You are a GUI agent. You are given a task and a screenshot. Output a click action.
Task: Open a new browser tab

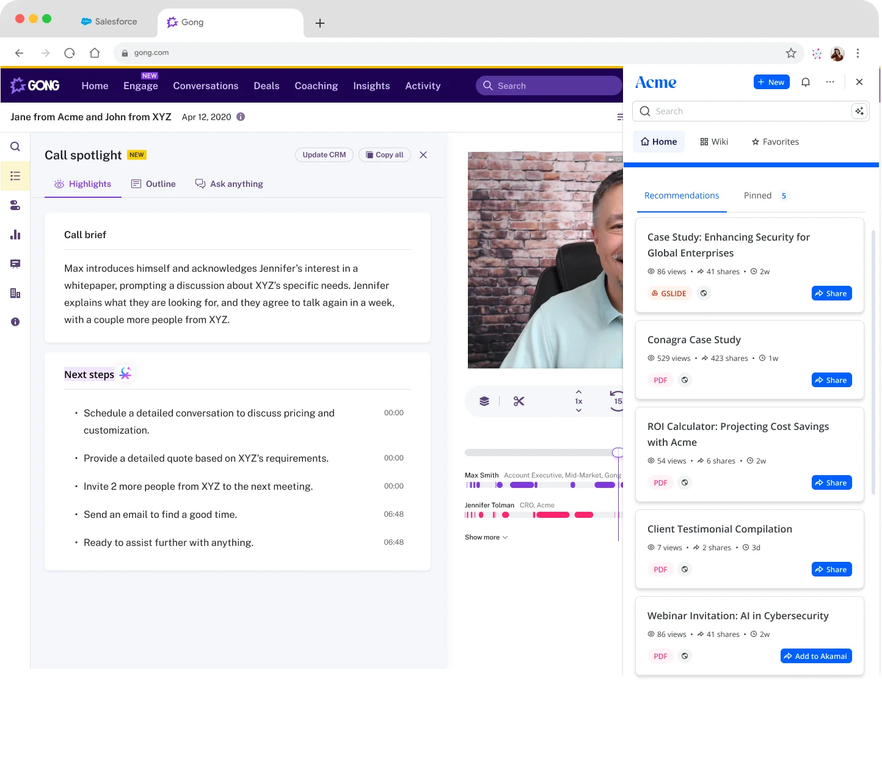320,23
